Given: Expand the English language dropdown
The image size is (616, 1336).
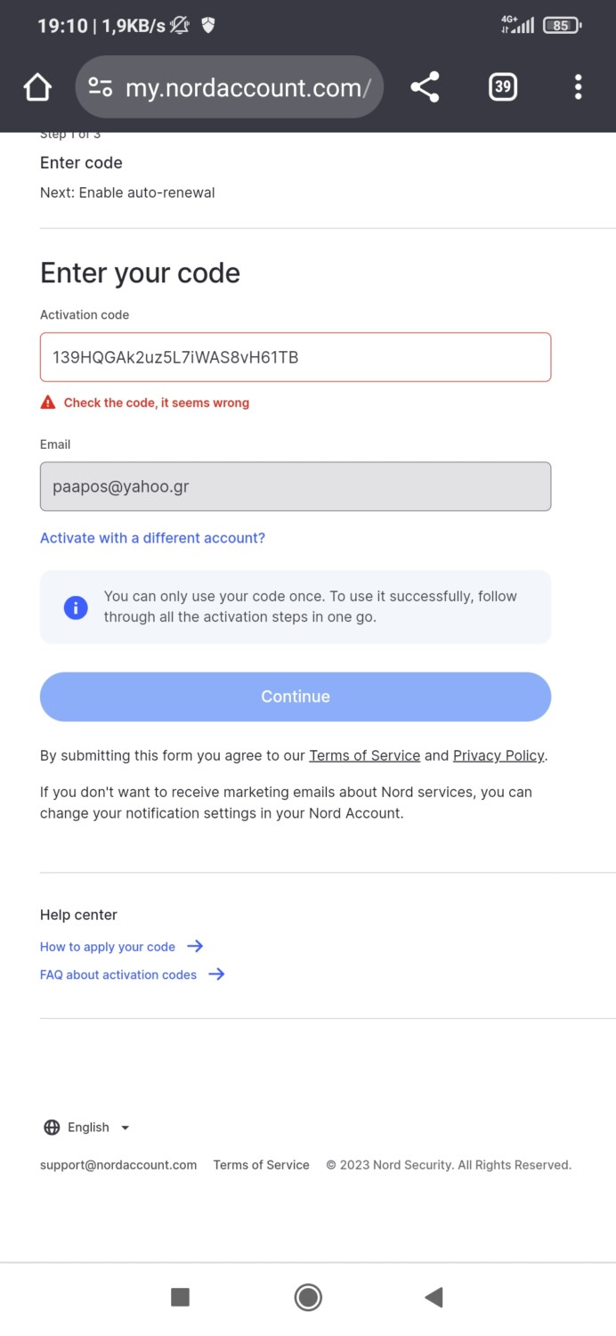Looking at the screenshot, I should click(x=98, y=1128).
